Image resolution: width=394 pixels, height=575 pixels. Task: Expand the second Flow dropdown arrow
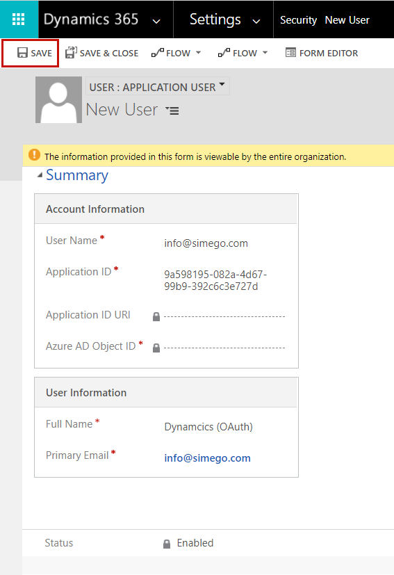pos(265,53)
